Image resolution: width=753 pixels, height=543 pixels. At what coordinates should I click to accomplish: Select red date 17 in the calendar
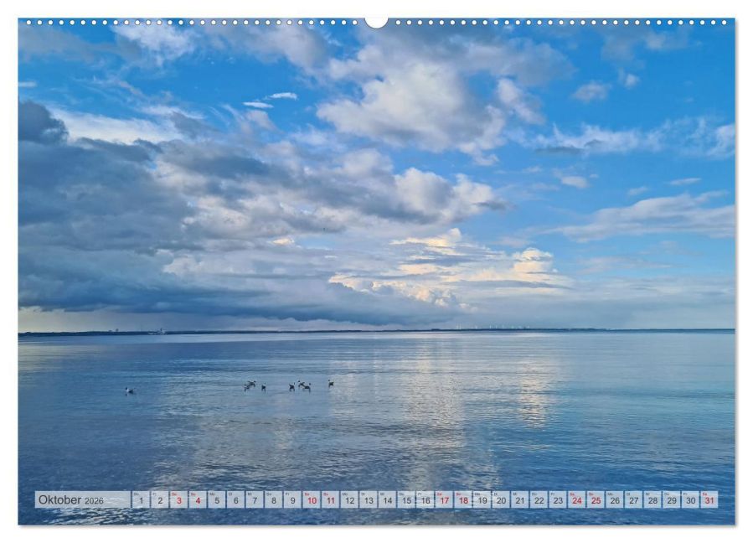click(444, 500)
